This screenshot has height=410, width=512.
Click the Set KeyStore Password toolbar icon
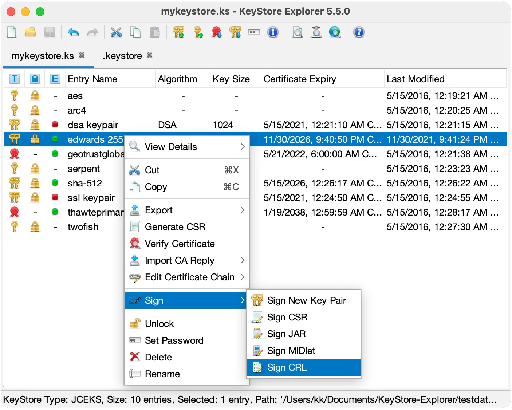pyautogui.click(x=254, y=32)
